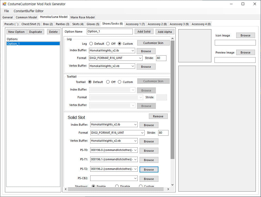The width and height of the screenshot is (261, 197).
Task: Open Bras (2) tab
Action: click(x=48, y=24)
